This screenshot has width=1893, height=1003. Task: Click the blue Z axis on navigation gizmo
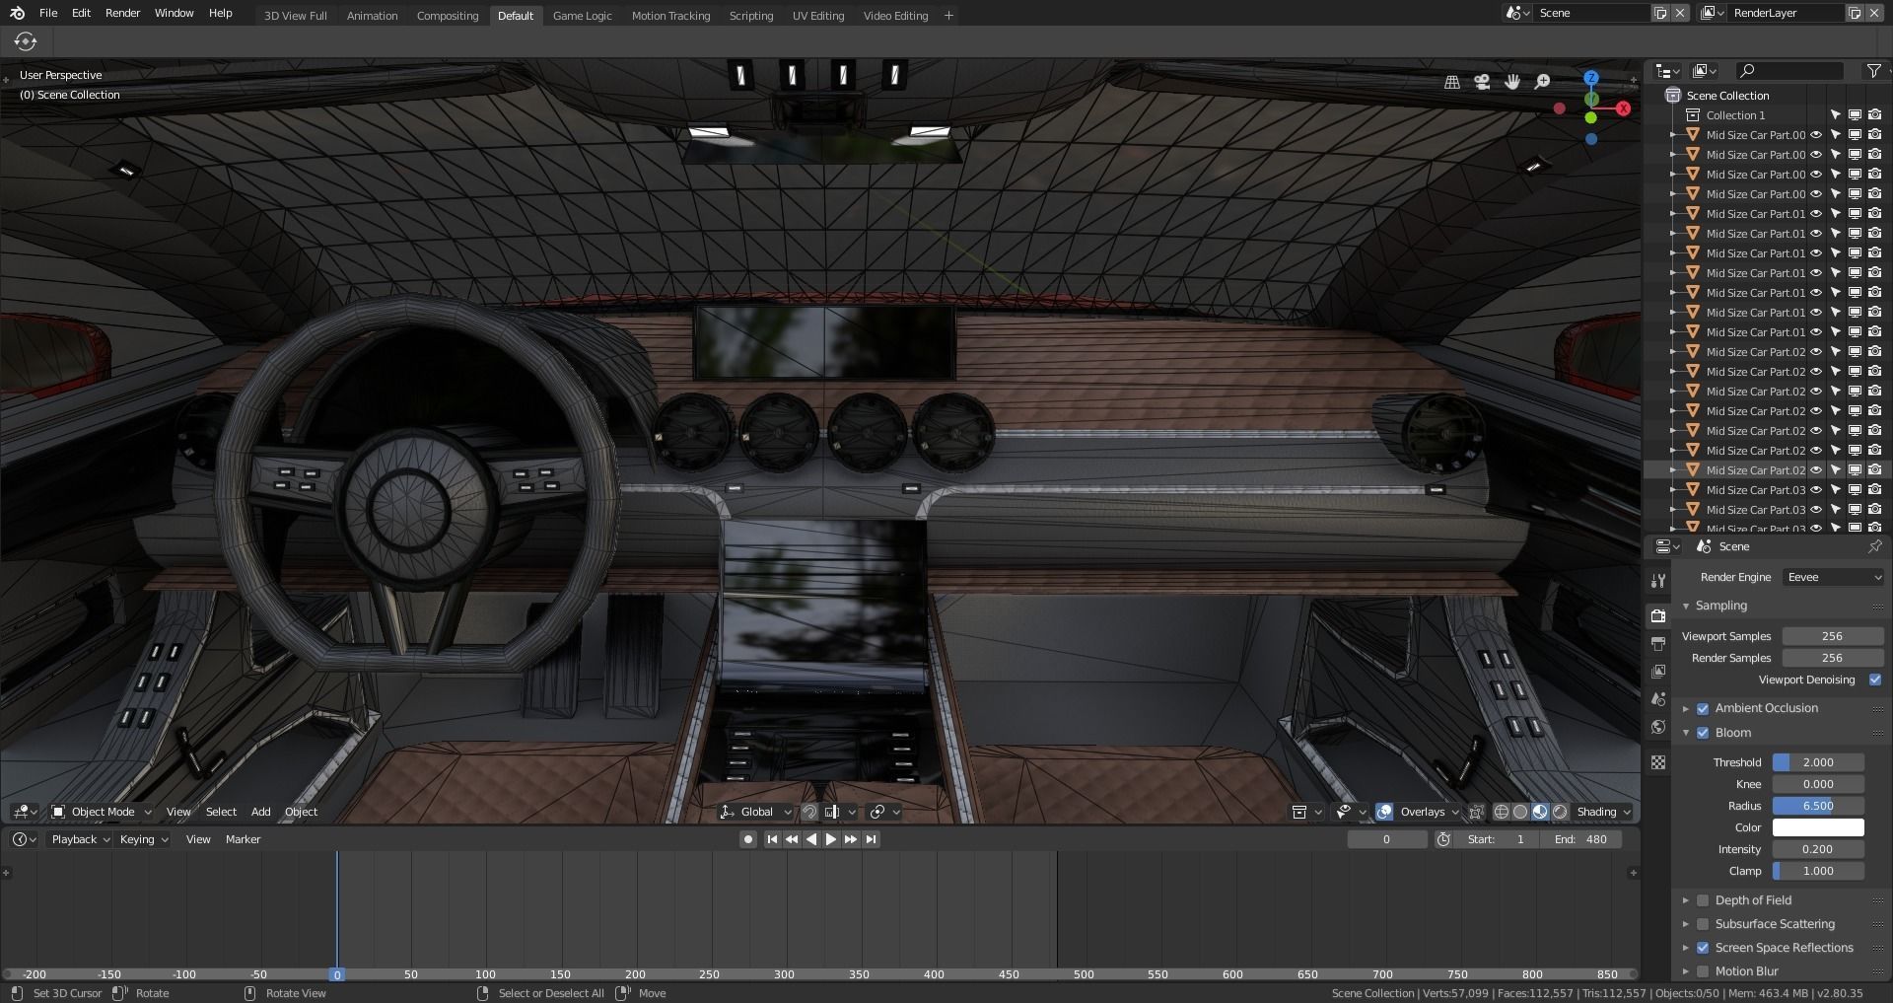click(x=1590, y=78)
